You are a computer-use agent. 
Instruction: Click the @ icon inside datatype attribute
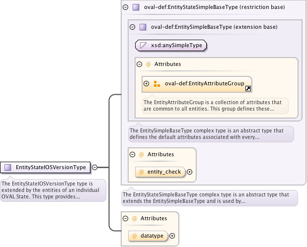pos(134,236)
